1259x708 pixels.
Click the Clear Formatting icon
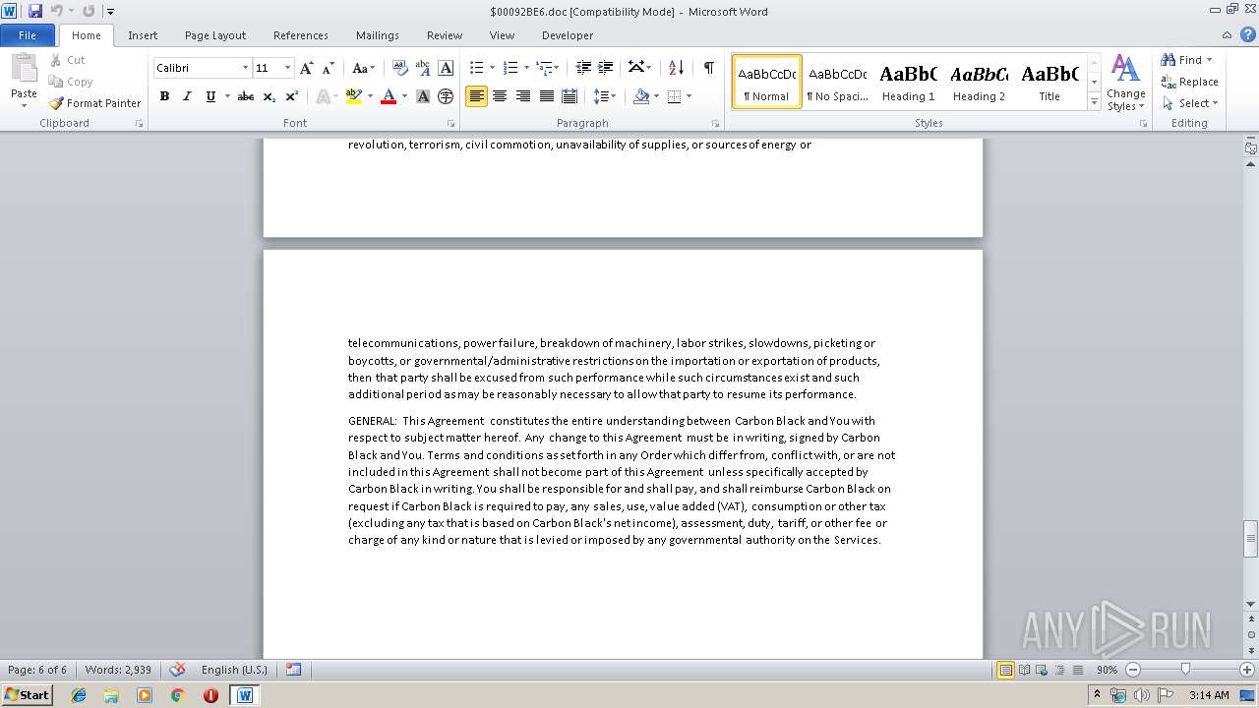point(399,68)
